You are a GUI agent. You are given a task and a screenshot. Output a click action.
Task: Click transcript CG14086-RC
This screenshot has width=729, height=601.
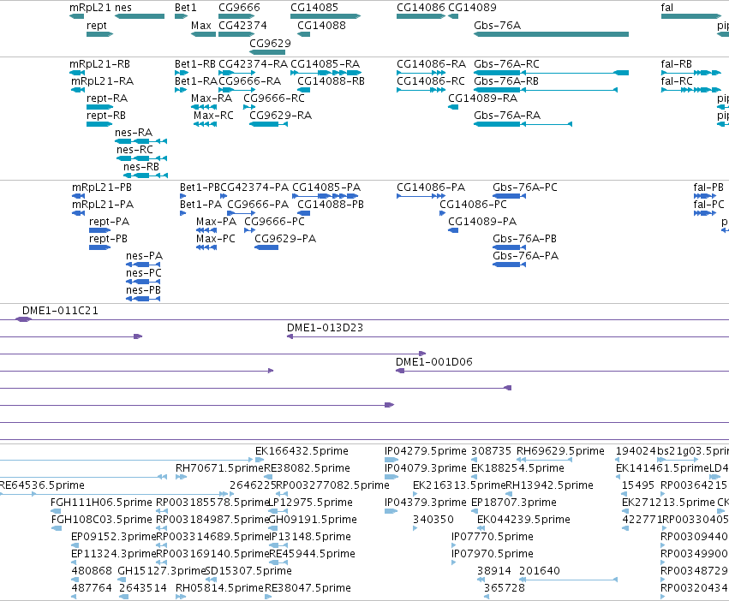coord(421,90)
